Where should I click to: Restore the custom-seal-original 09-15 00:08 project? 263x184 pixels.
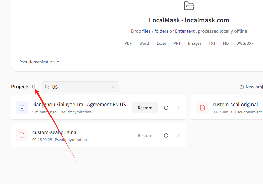(x=145, y=135)
